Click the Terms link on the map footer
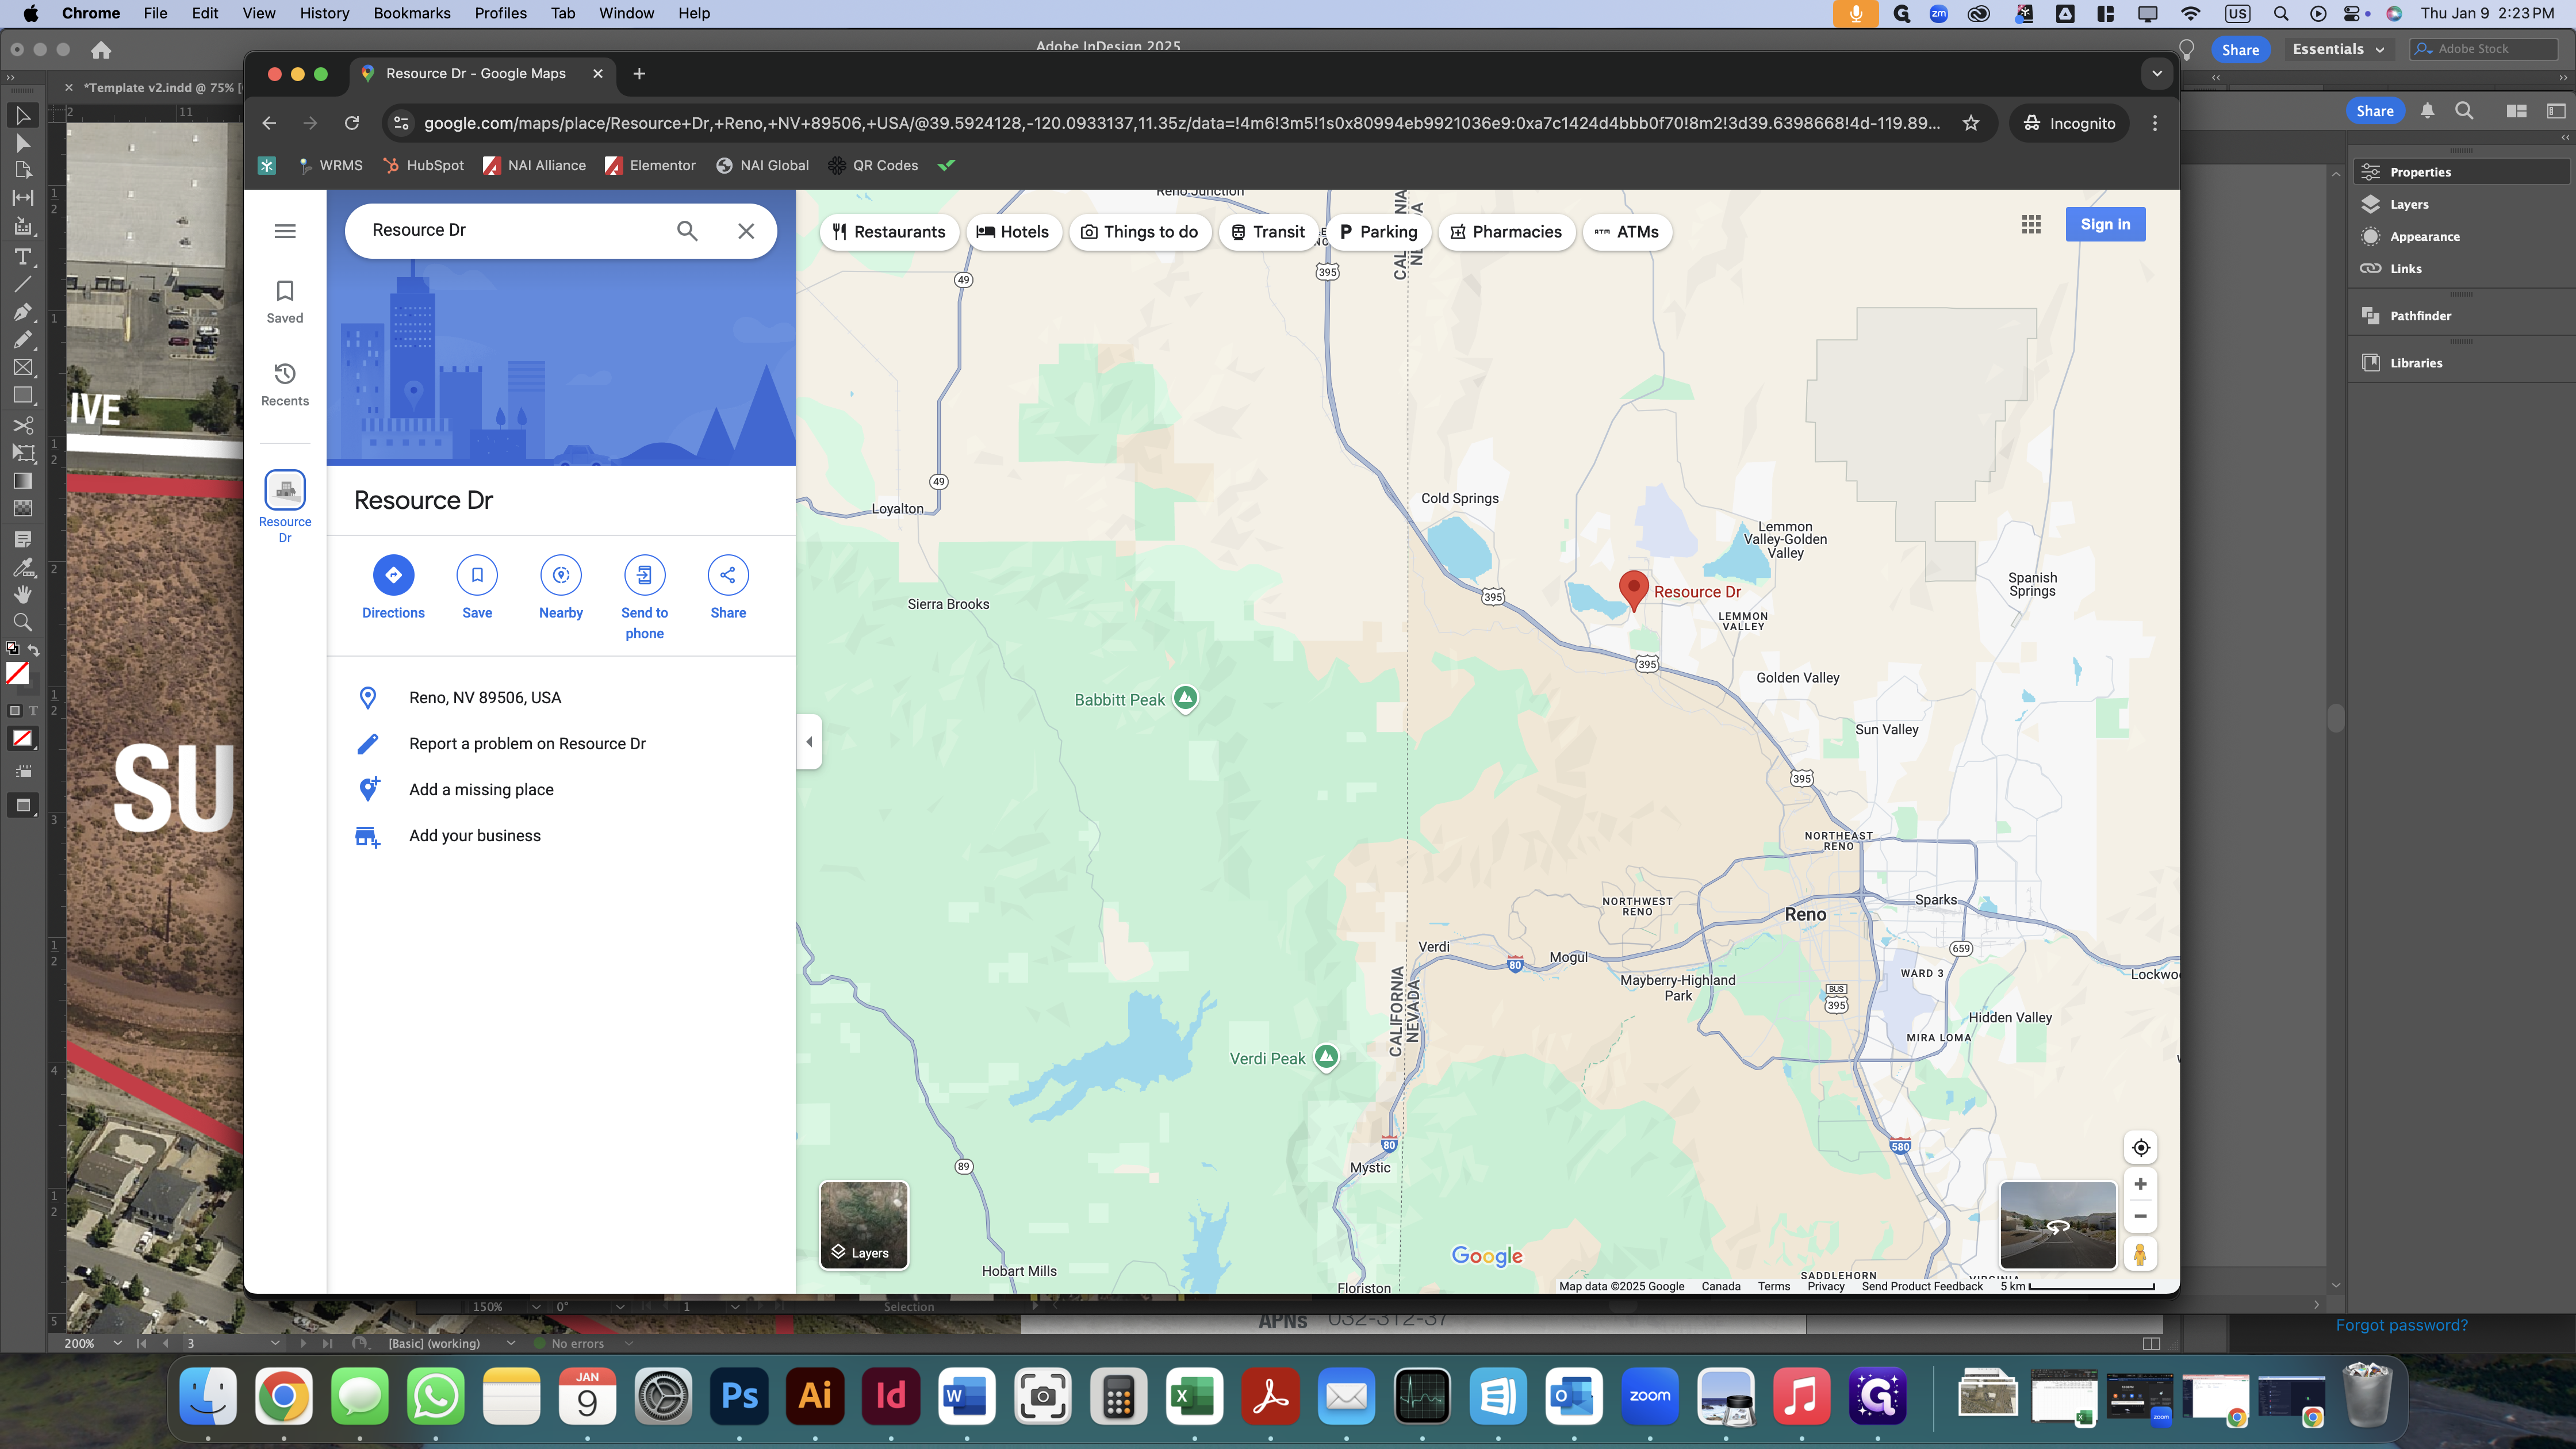This screenshot has width=2576, height=1449. (1773, 1287)
